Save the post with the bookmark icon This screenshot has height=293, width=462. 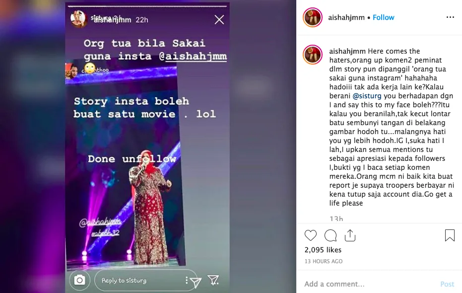click(x=450, y=235)
